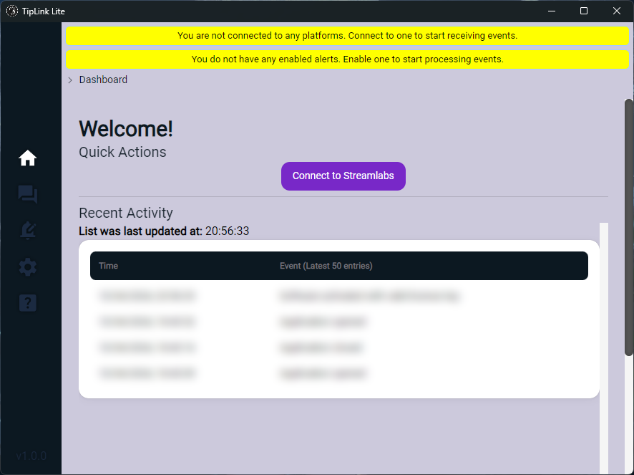Click the Recent Activity list scrollbar track

click(x=604, y=348)
